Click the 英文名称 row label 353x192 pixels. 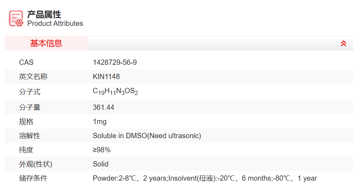[x=33, y=77]
